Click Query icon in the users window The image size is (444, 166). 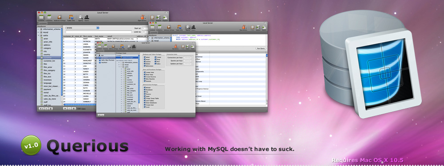click(129, 47)
